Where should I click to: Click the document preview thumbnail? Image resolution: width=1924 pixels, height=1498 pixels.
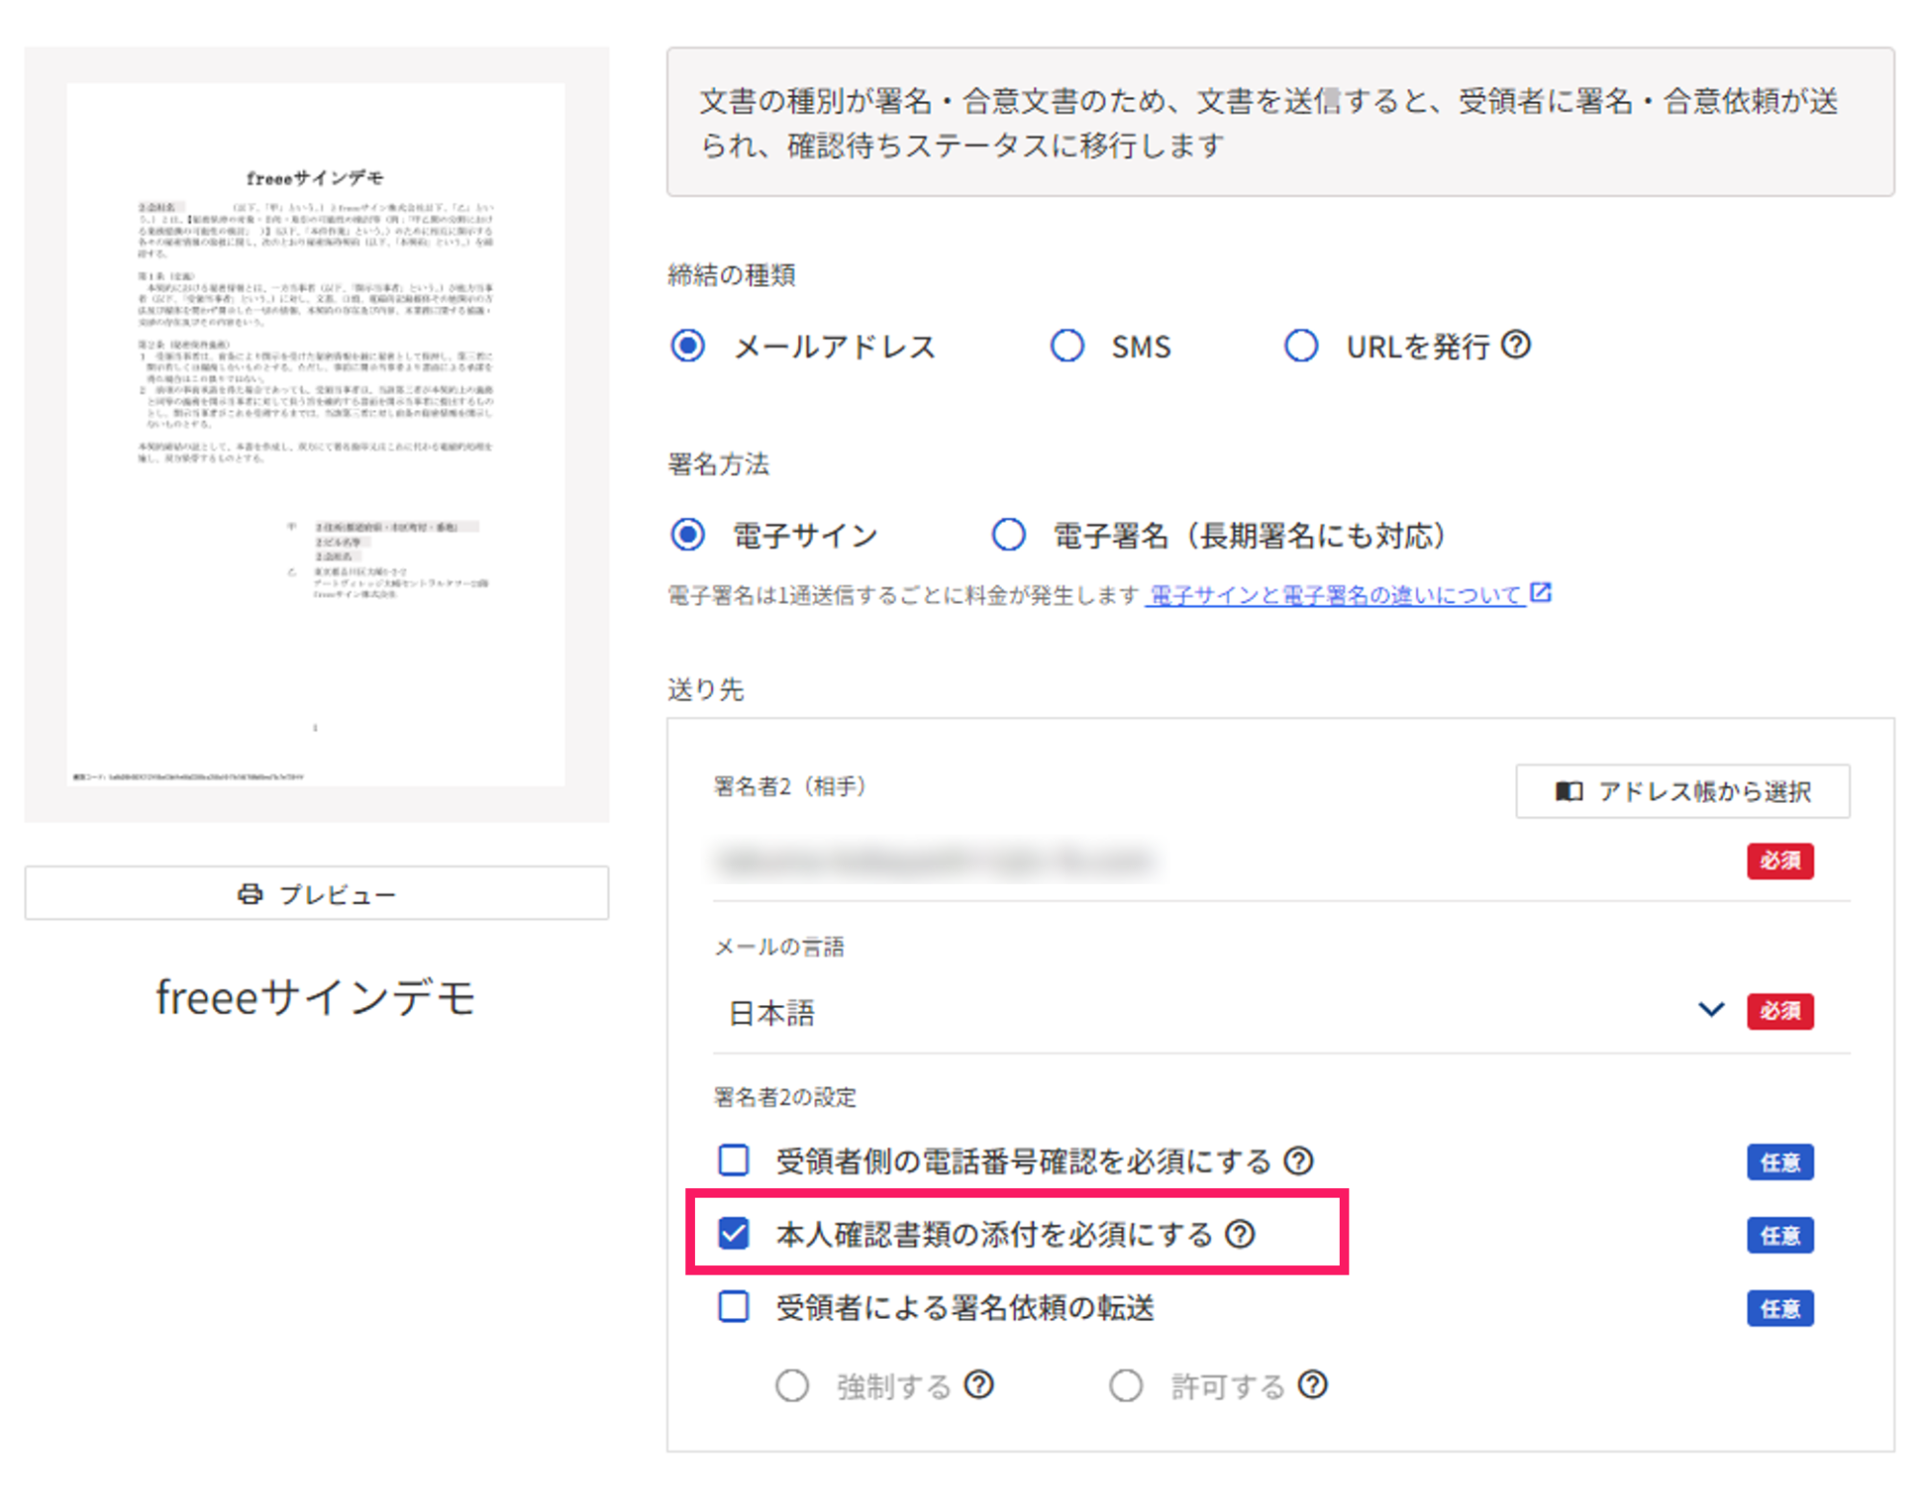(317, 434)
